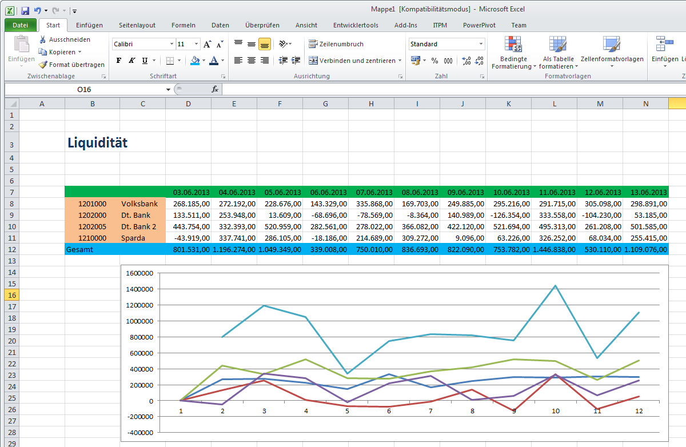Click the Save icon in quick access toolbar

[25, 10]
